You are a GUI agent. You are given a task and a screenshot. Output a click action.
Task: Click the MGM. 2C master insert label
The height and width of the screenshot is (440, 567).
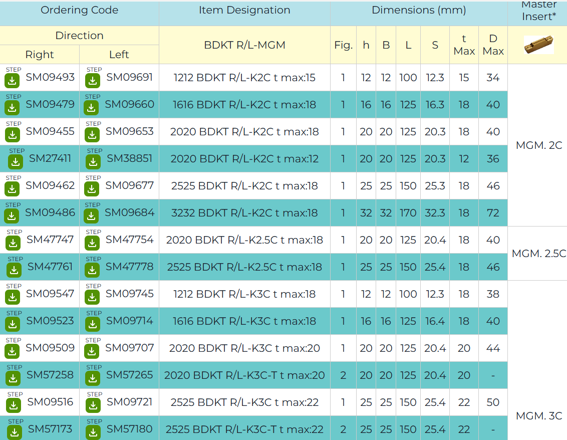(538, 146)
